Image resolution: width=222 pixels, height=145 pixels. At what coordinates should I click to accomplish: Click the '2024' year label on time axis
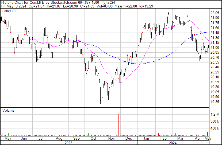173,143
